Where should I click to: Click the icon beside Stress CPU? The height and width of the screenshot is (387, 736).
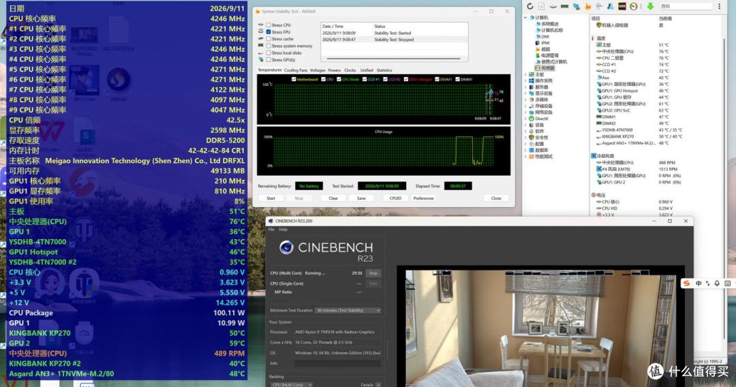click(x=261, y=25)
